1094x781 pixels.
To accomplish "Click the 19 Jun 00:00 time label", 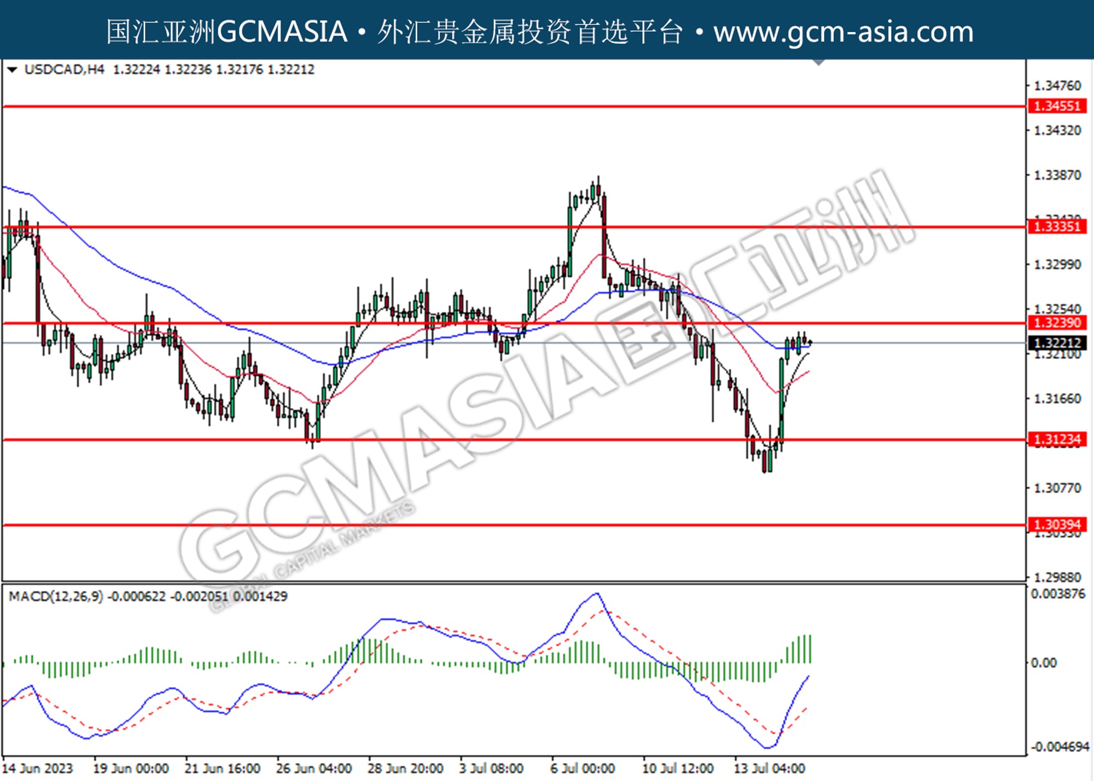I will [131, 768].
